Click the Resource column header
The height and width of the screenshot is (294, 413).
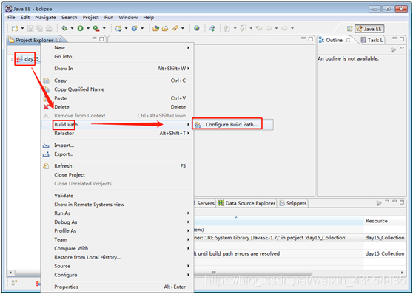[x=384, y=221]
